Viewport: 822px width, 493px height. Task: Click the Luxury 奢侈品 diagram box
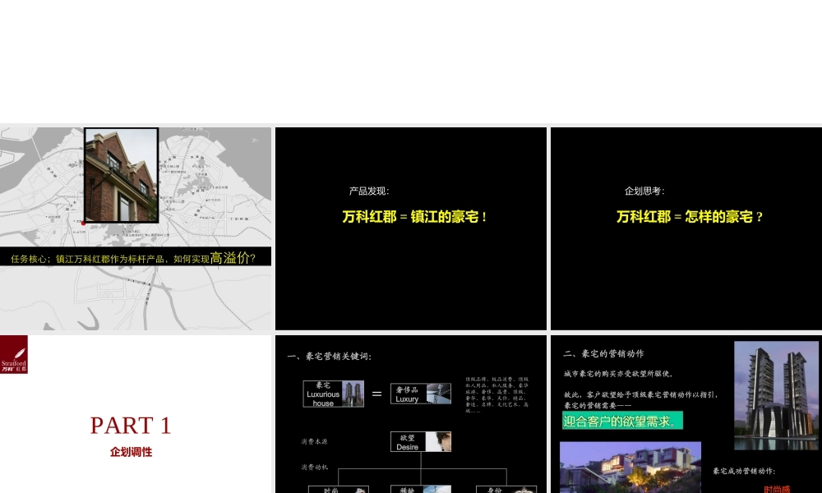click(x=420, y=394)
